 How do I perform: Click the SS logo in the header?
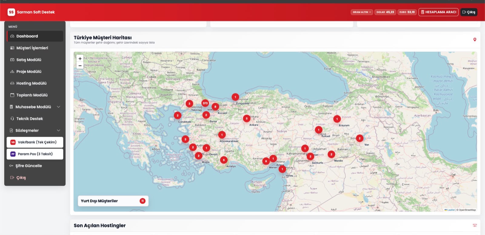(x=11, y=12)
